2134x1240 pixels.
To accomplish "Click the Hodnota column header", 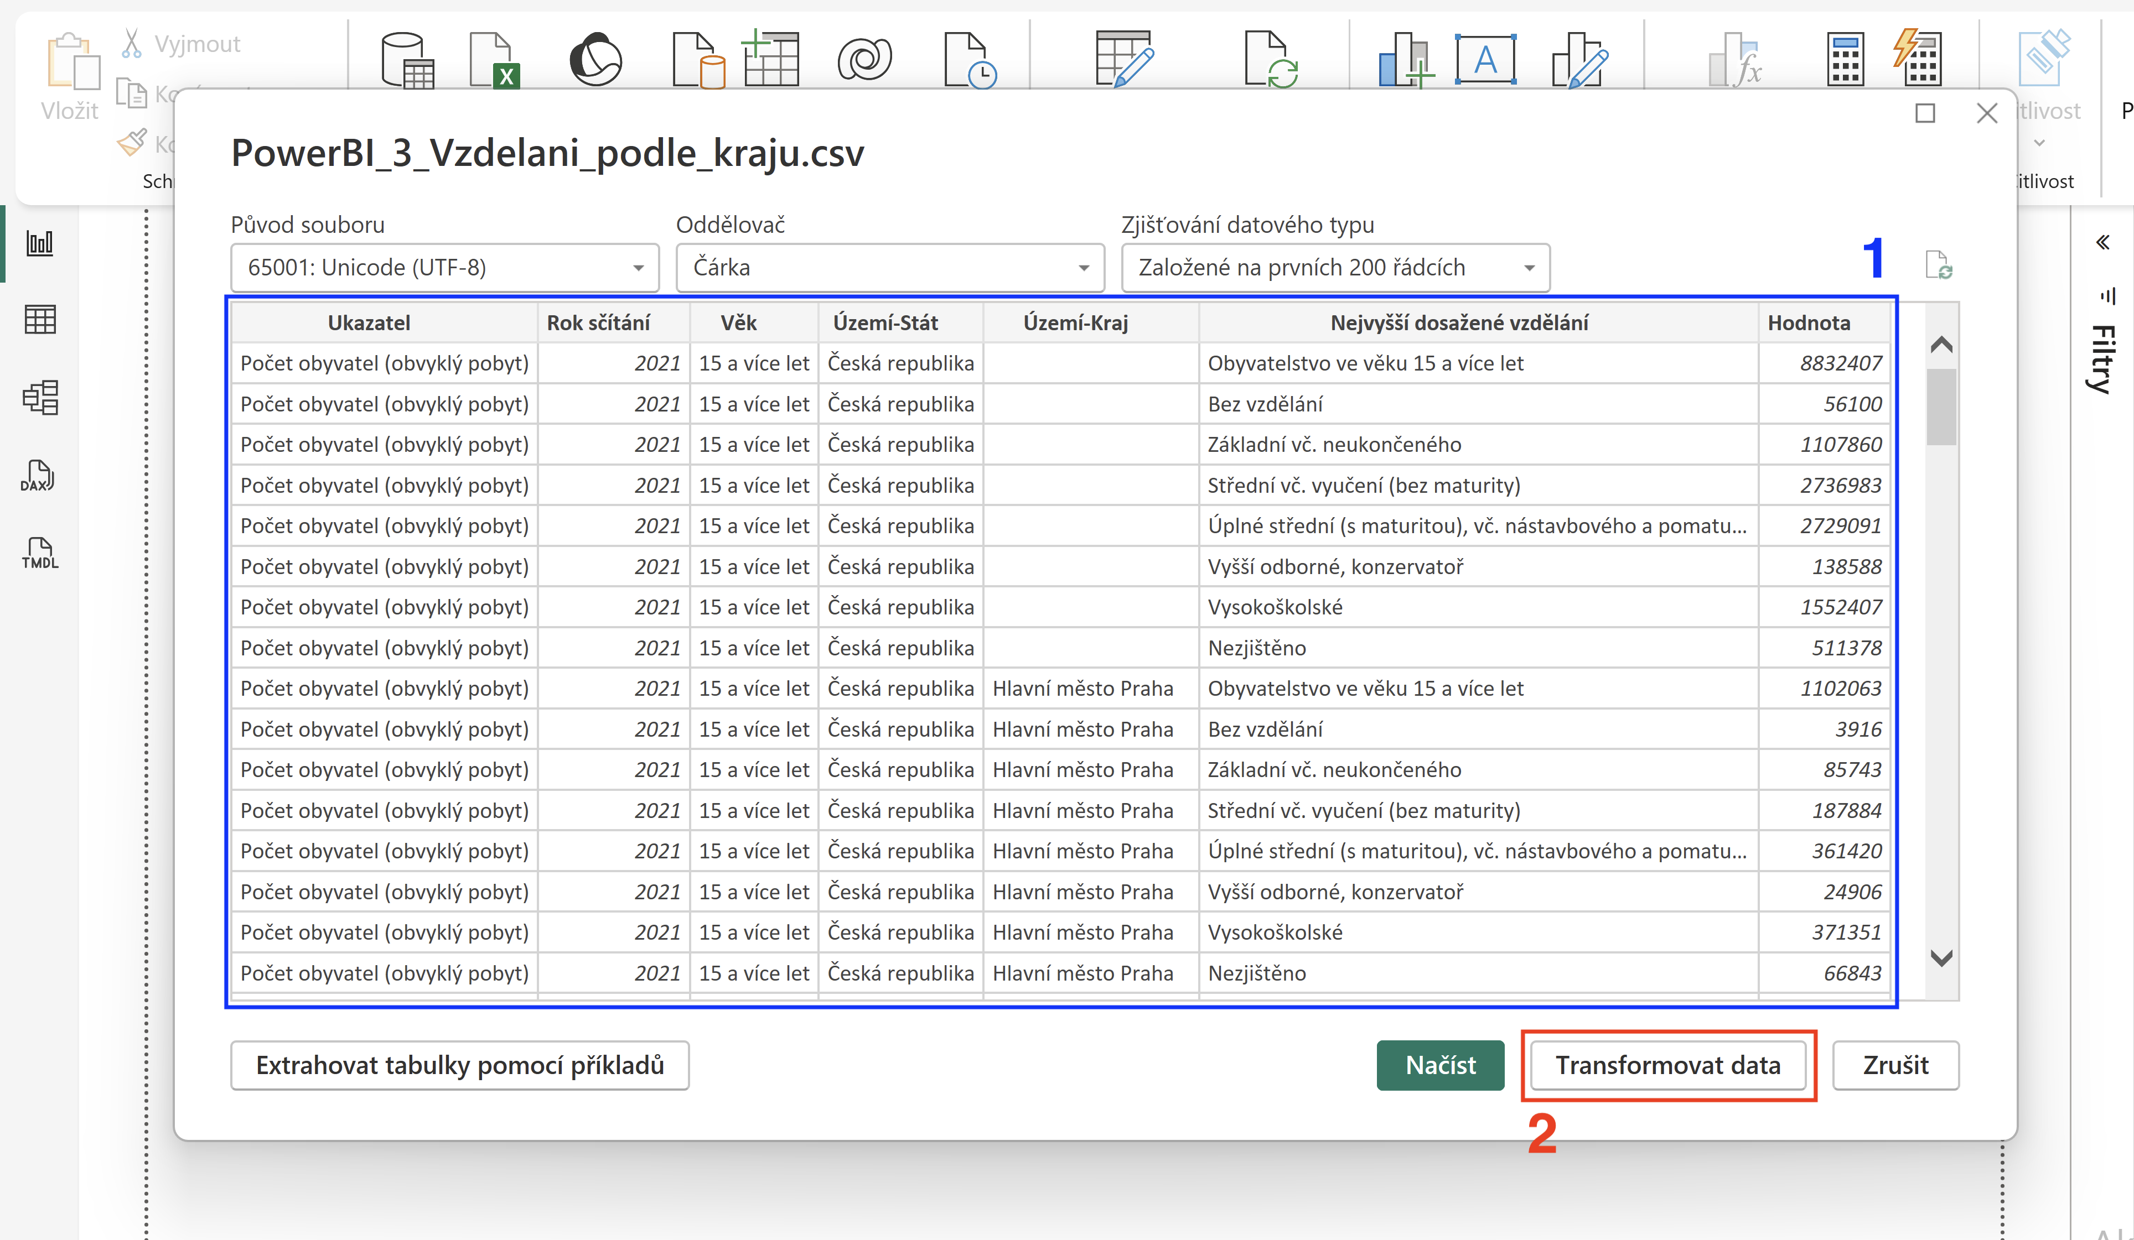I will 1824,322.
